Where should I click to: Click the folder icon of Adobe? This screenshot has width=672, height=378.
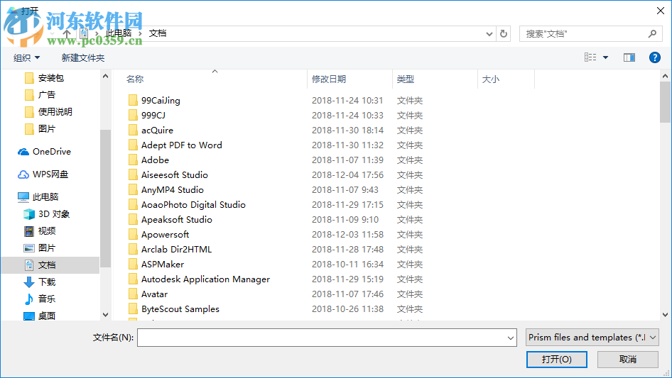(133, 160)
